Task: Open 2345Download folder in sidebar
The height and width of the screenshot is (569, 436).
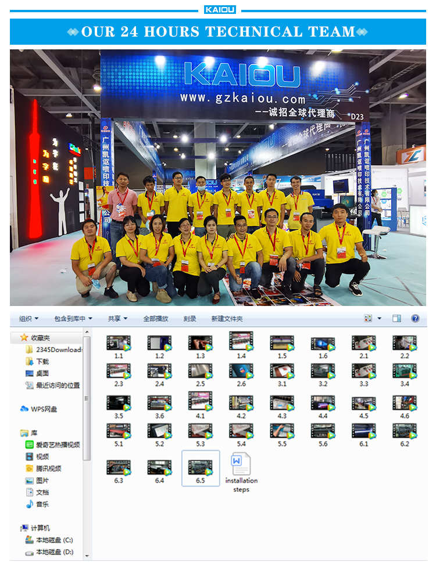Action: pos(54,350)
